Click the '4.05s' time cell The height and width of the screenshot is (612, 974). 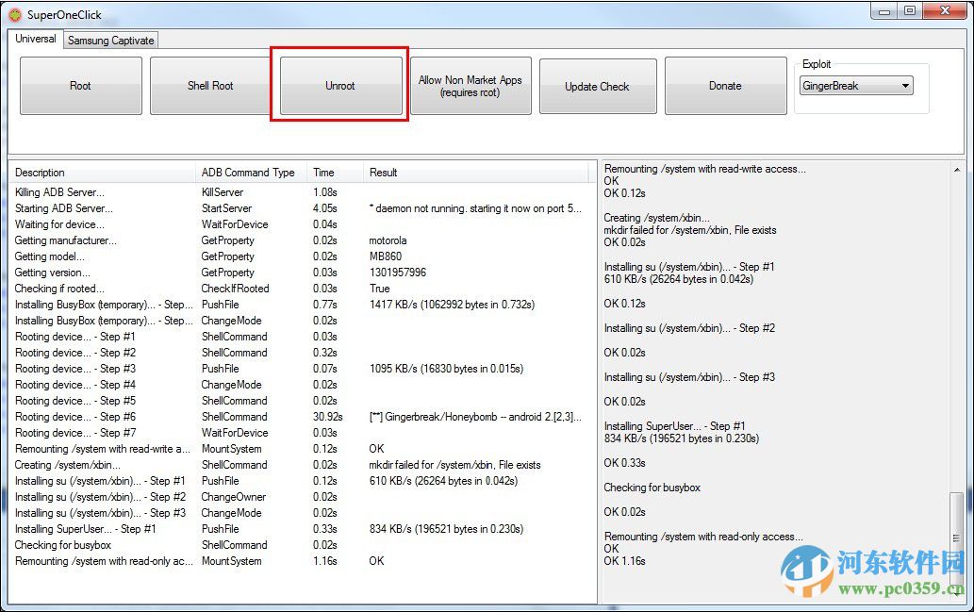tap(325, 208)
